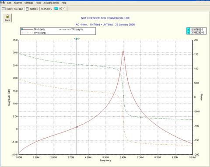This screenshot has height=167, width=210.
Task: Click the cyan graph icon on AC-1 tab
Action: pos(56,9)
